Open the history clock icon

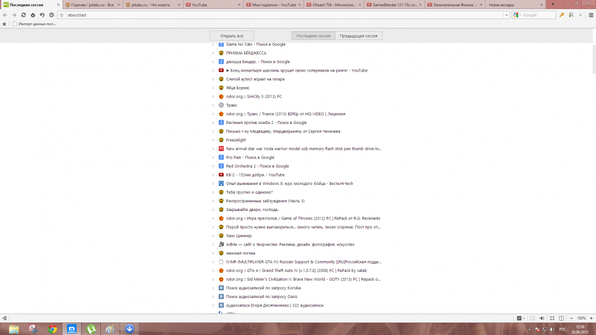tap(51, 15)
